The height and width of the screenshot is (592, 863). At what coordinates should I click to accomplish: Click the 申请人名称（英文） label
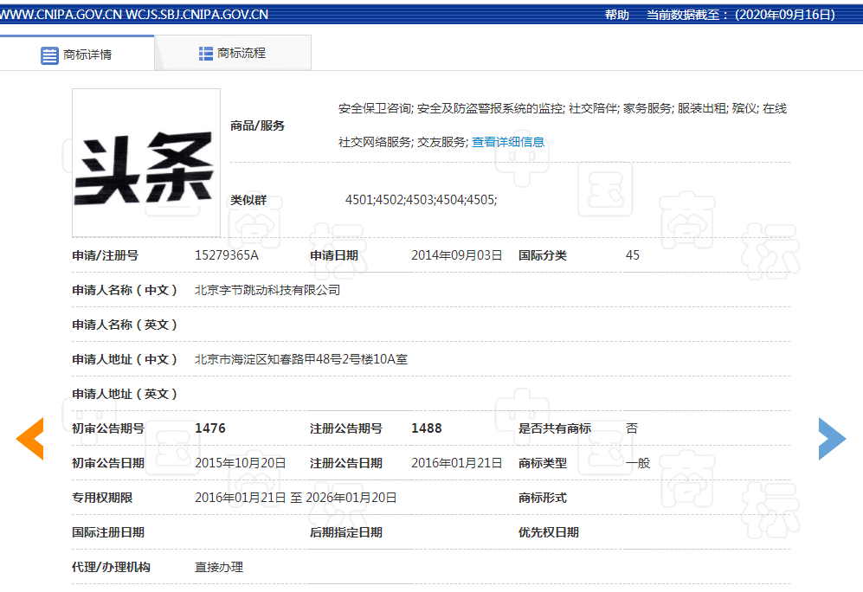125,325
